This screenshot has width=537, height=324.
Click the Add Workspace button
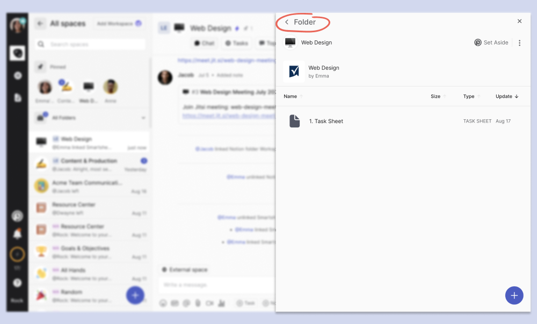pos(119,24)
